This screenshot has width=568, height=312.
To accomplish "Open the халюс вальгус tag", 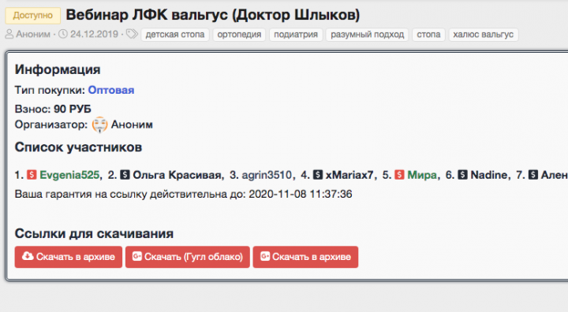I will [484, 35].
